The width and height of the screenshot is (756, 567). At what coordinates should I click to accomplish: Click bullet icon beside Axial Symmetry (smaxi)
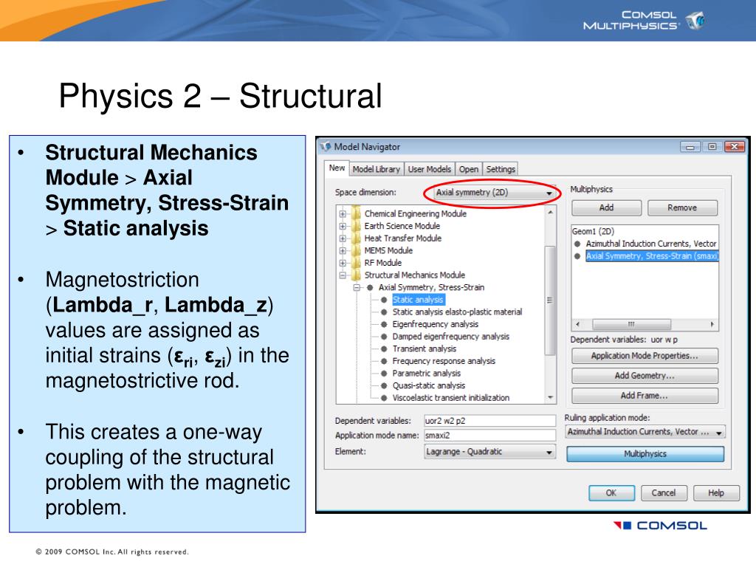click(x=577, y=256)
